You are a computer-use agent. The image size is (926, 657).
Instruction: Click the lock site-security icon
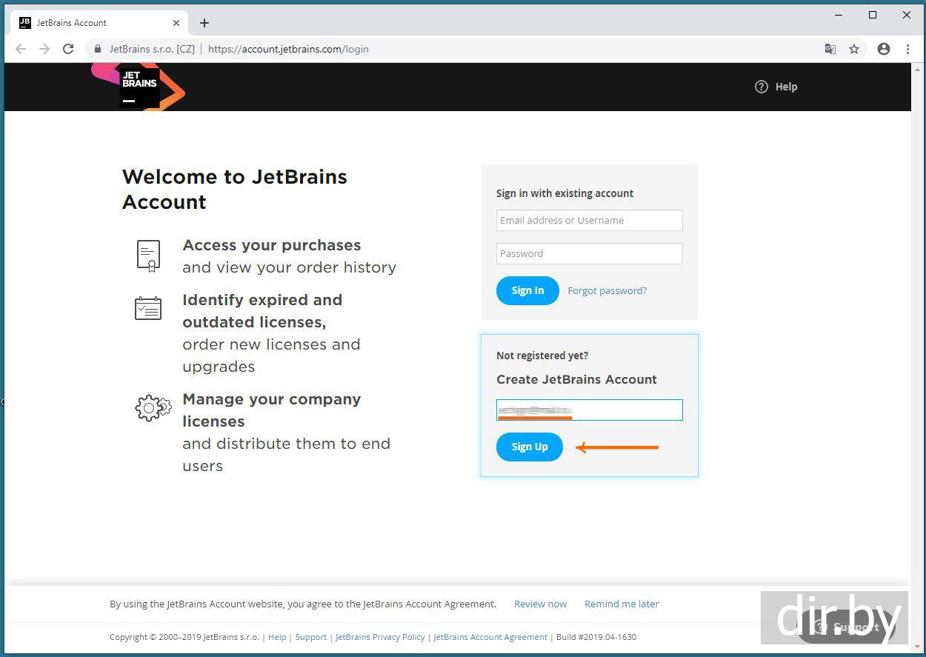[x=97, y=49]
